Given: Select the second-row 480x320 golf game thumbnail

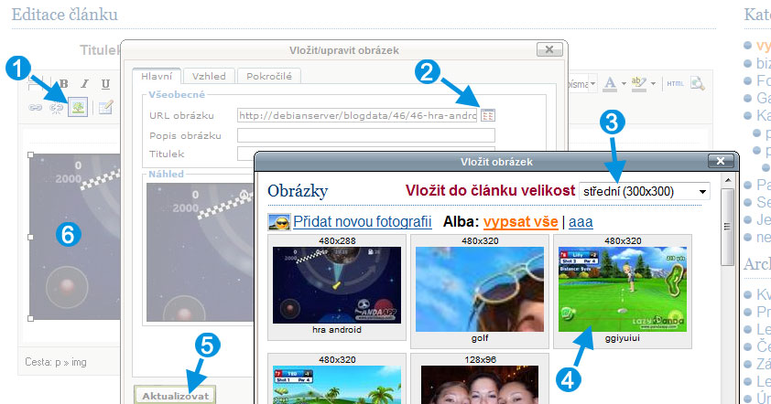Looking at the screenshot, I should (337, 385).
